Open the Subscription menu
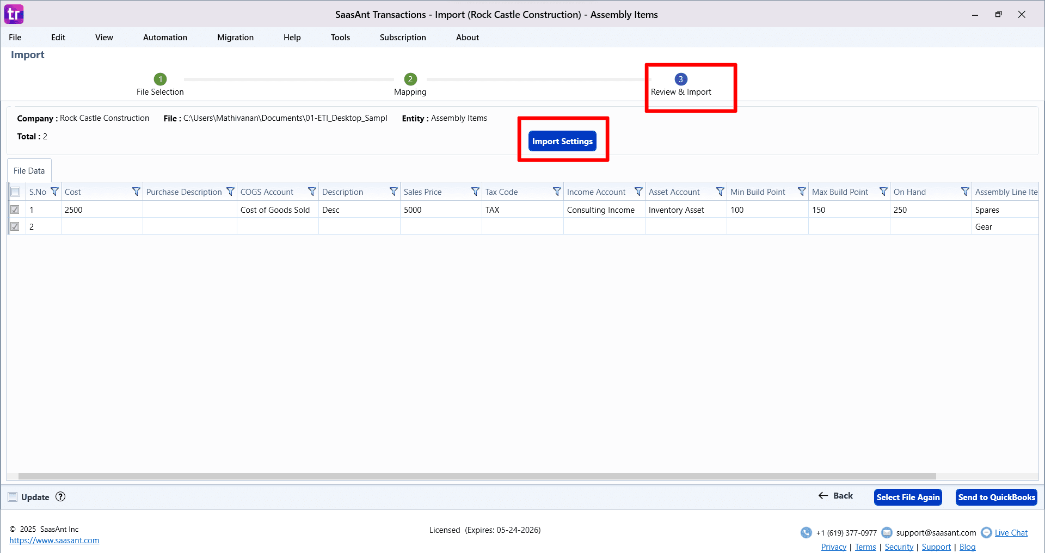 pyautogui.click(x=403, y=38)
